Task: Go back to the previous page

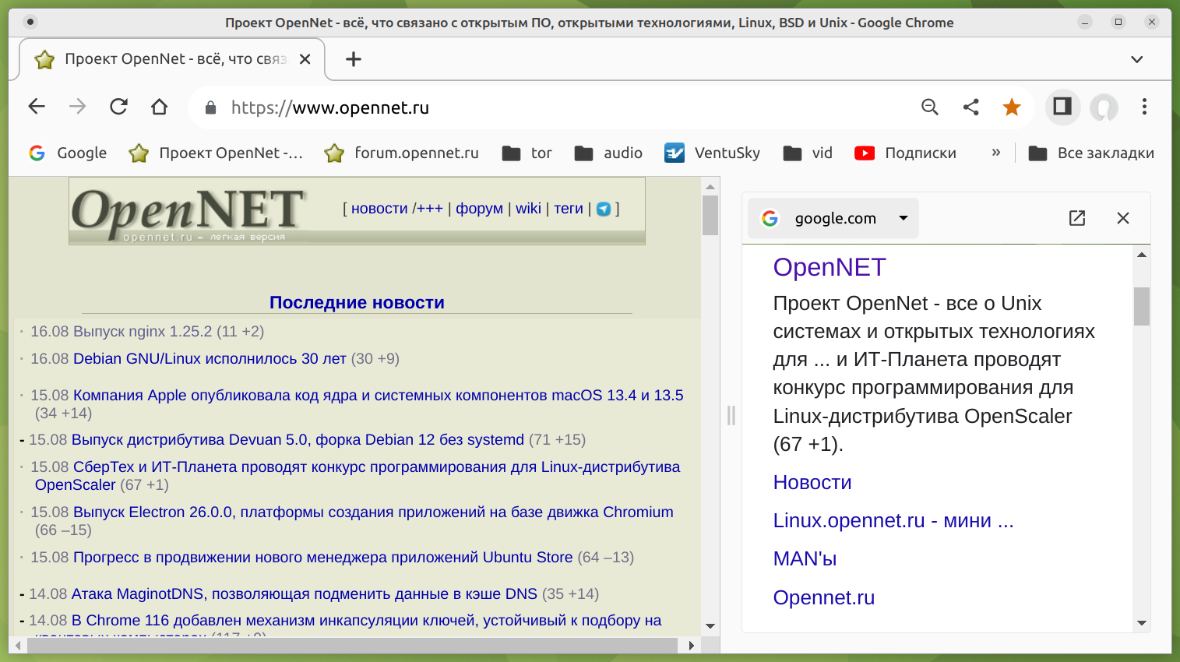Action: [37, 107]
